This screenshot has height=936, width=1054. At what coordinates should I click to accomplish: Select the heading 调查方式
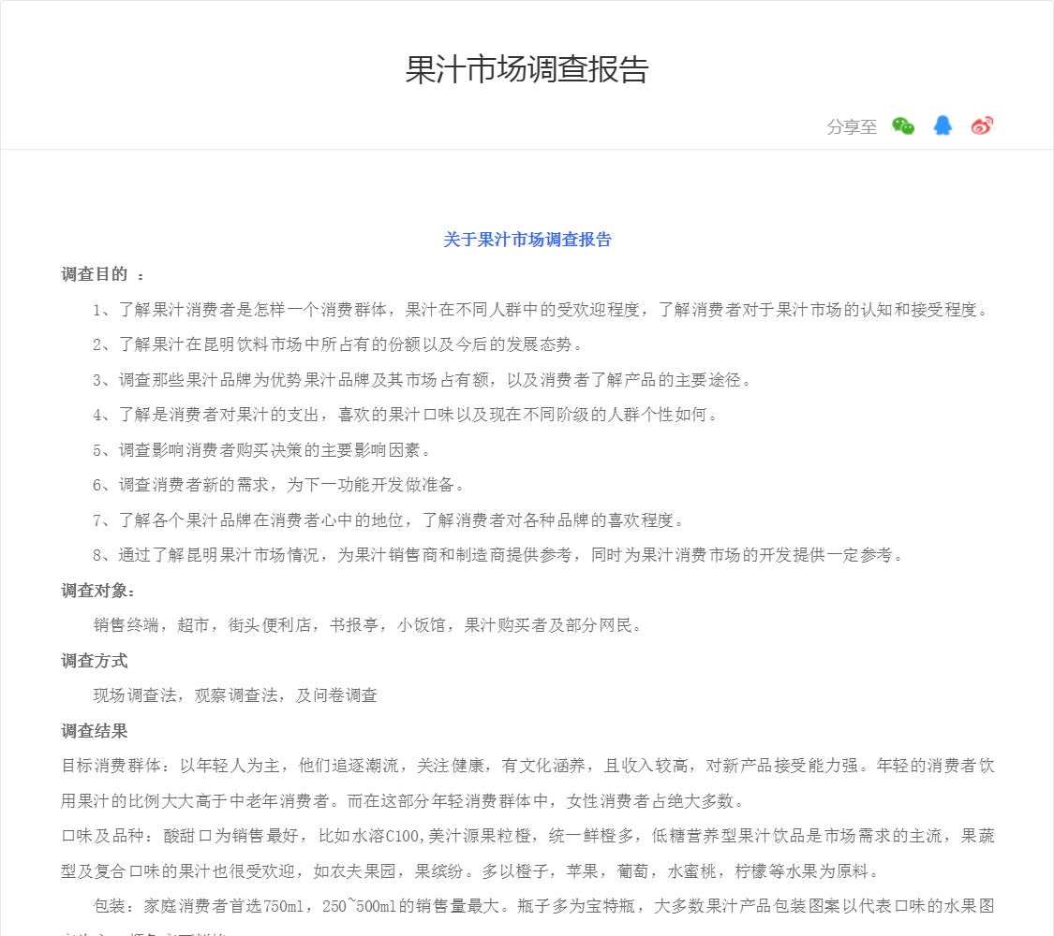(x=94, y=661)
